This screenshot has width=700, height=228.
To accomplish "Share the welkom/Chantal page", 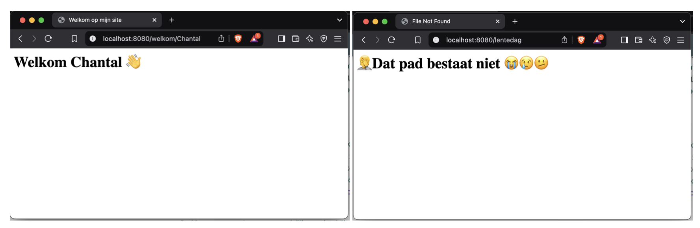I will click(221, 39).
